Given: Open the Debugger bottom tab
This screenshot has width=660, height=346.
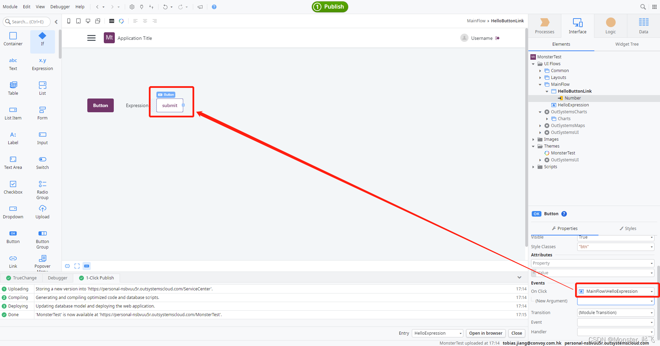Looking at the screenshot, I should pyautogui.click(x=58, y=278).
